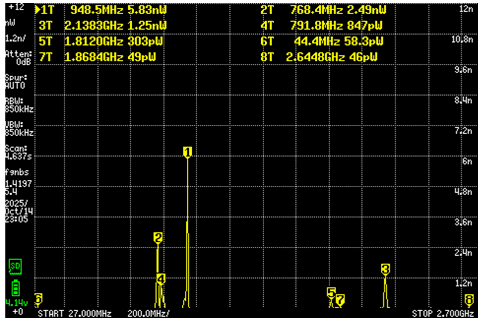Edit the STOP 2.700GHz frequency

coord(443,313)
